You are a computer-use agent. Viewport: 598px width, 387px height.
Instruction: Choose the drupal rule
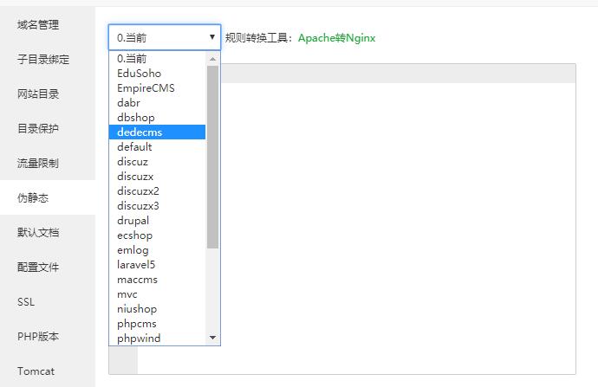point(157,221)
